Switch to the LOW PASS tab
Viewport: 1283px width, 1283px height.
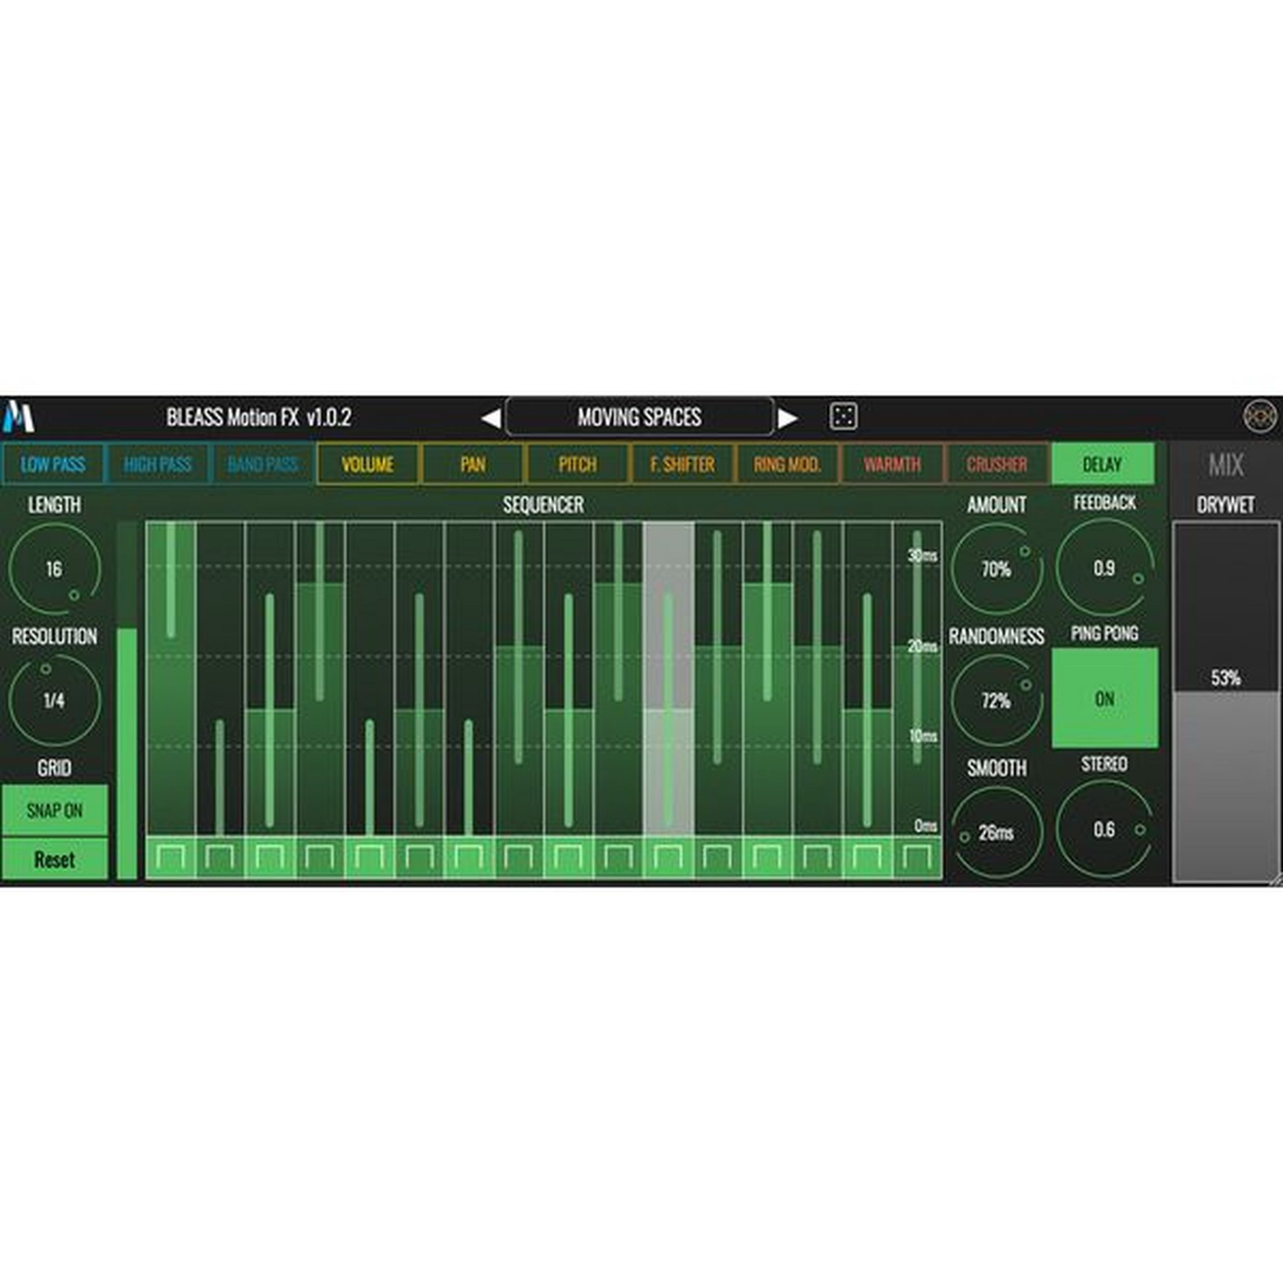(x=53, y=464)
